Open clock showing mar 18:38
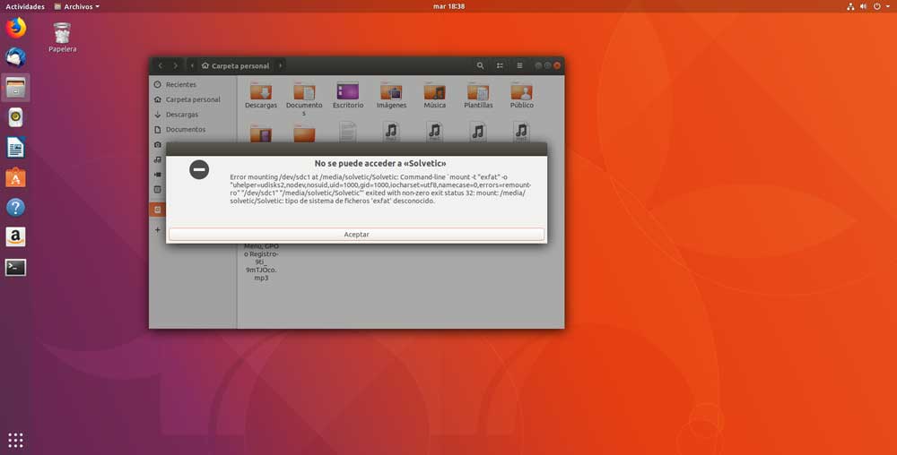 tap(449, 6)
